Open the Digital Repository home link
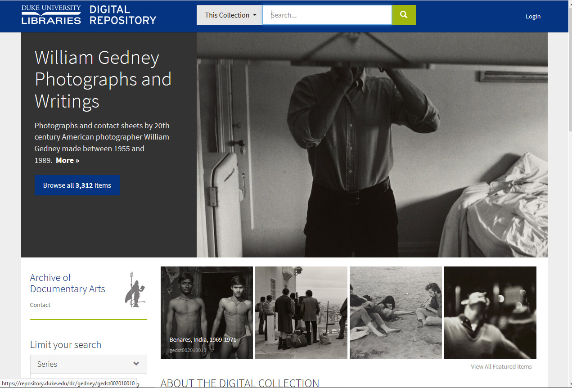This screenshot has height=388, width=572. tap(123, 15)
